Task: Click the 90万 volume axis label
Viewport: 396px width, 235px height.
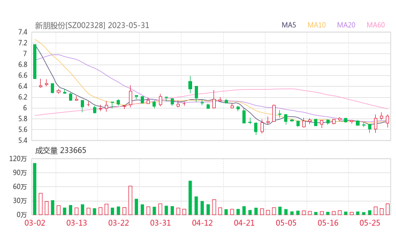Action: tap(20, 173)
